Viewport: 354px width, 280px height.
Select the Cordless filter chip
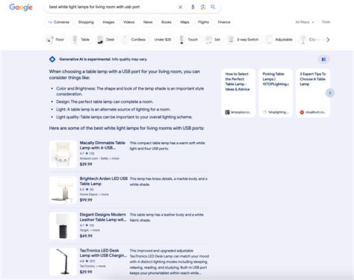(134, 40)
